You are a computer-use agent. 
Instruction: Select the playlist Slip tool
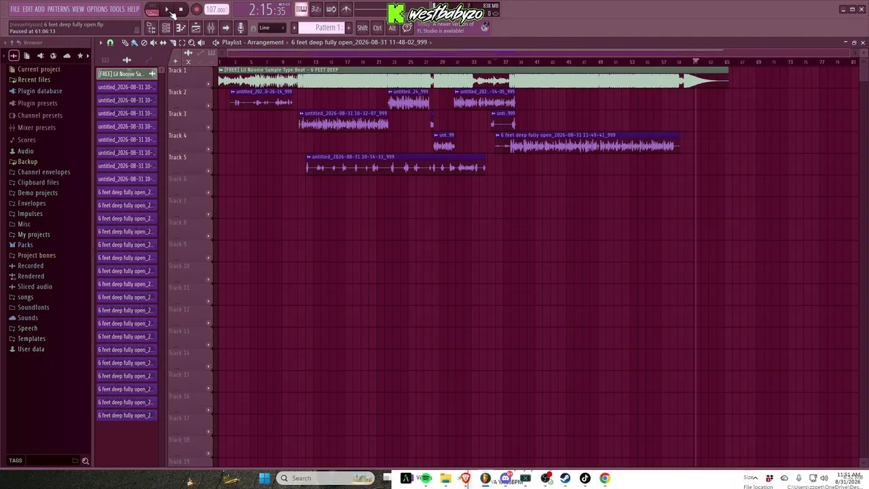[163, 42]
